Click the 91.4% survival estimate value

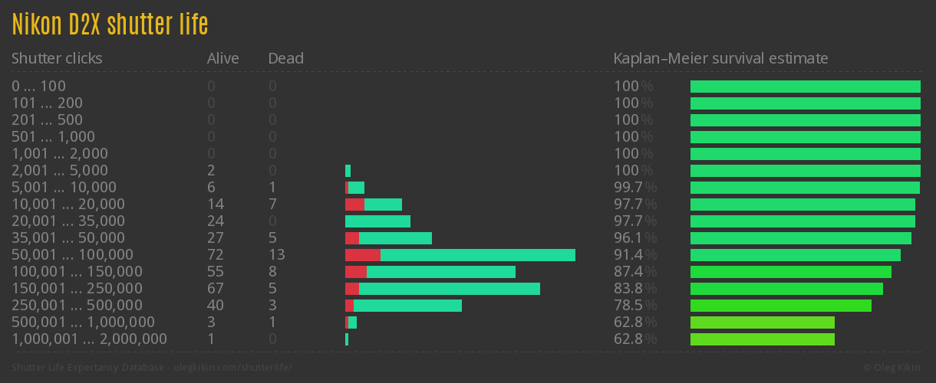click(x=634, y=255)
